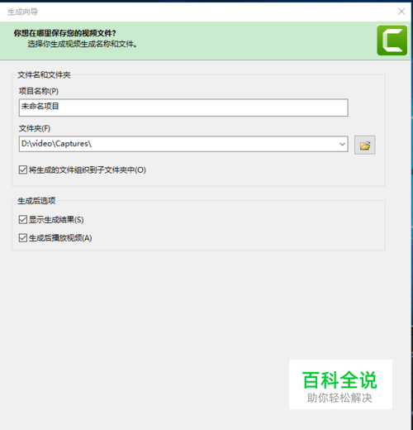This screenshot has height=430, width=413.
Task: Click the Camtasia logo icon
Action: [392, 41]
